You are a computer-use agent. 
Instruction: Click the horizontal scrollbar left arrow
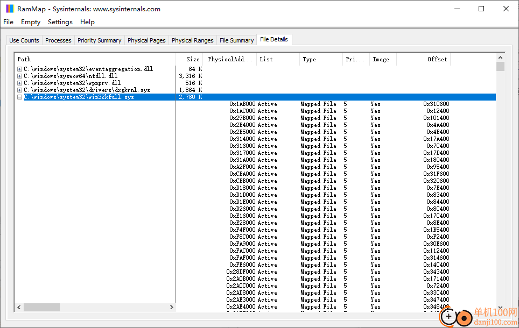click(x=19, y=307)
